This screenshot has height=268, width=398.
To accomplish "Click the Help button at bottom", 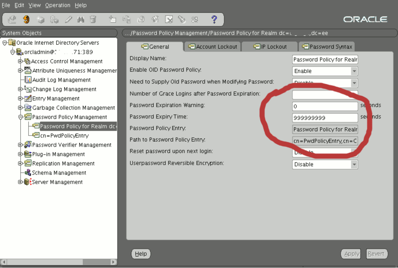I will (141, 254).
